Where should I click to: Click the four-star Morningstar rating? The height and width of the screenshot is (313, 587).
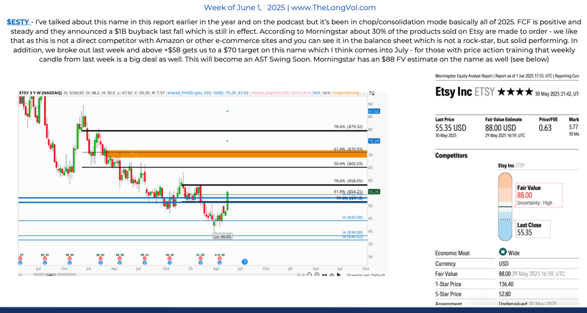coord(515,92)
